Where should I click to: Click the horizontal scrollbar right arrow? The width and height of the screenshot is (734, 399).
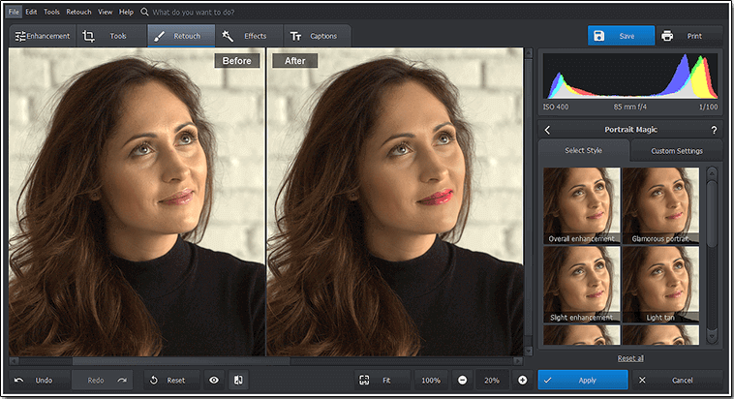coord(518,361)
